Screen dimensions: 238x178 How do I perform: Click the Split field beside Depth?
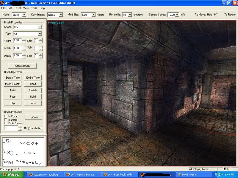(36, 55)
